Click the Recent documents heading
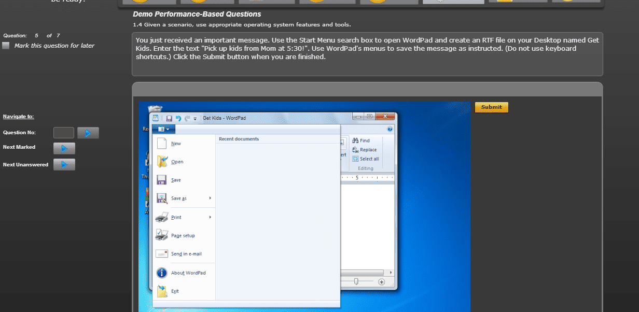This screenshot has height=312, width=639. [239, 139]
